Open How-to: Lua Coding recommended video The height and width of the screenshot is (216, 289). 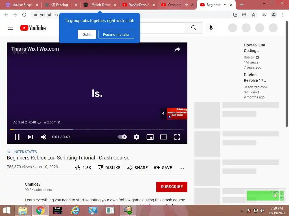255,48
